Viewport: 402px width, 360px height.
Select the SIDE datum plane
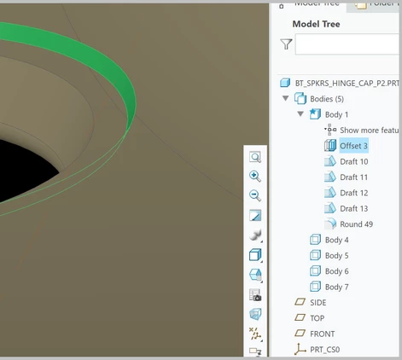(318, 303)
